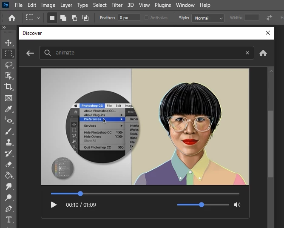Open the Filter menu
The height and width of the screenshot is (228, 284).
(117, 5)
